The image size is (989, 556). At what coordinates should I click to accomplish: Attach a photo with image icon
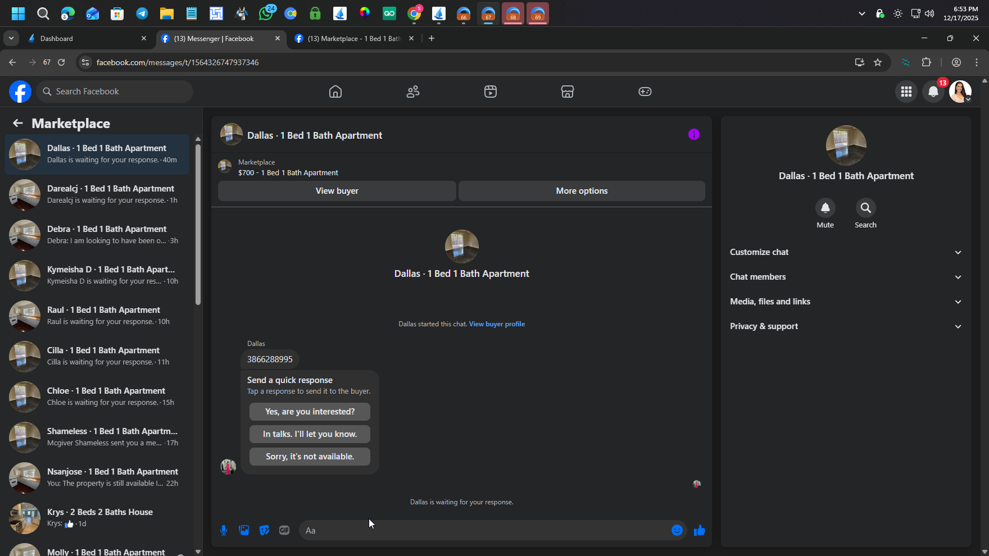click(x=244, y=530)
